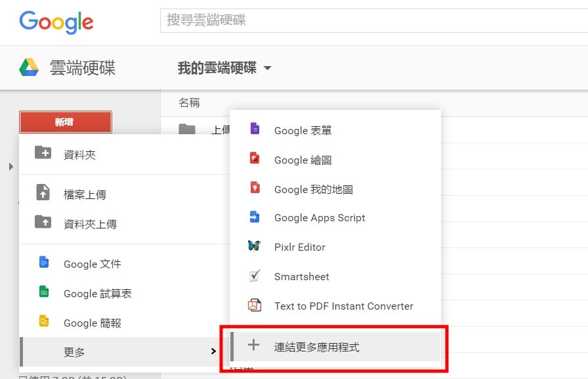Screen dimensions: 588x379
Task: Click the red Google 繪圖 drawings icon
Action: pyautogui.click(x=255, y=158)
